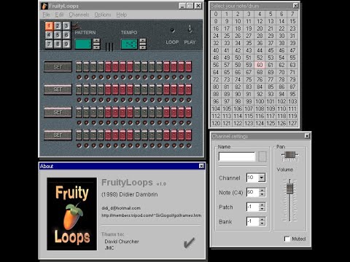Click the Pan slider handle
This screenshot has width=350, height=262.
289,155
